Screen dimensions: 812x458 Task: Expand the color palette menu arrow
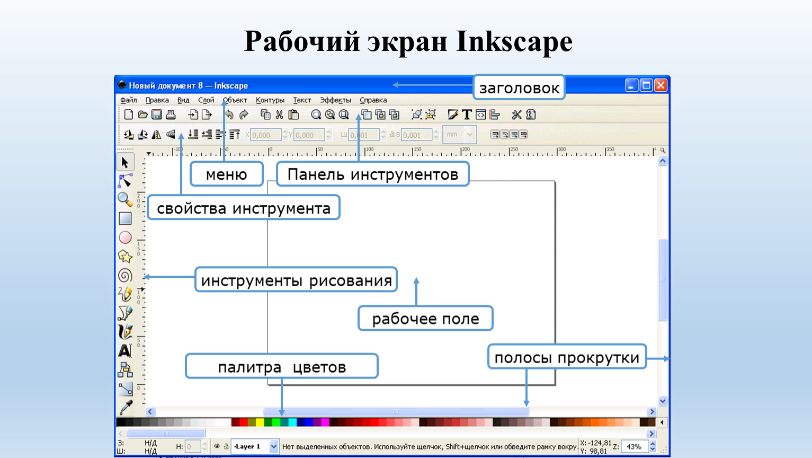662,422
